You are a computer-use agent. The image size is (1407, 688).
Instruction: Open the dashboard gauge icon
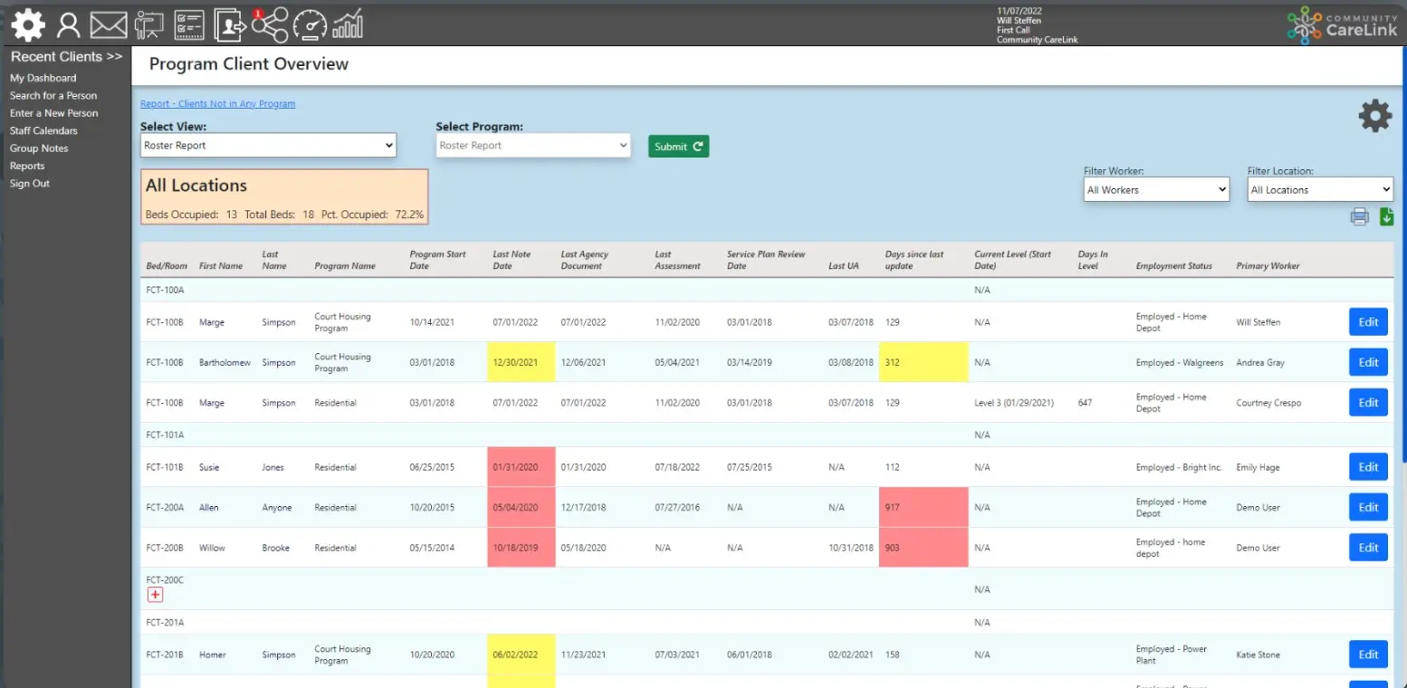point(309,24)
